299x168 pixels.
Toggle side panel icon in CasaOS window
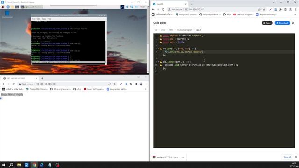click(285, 9)
